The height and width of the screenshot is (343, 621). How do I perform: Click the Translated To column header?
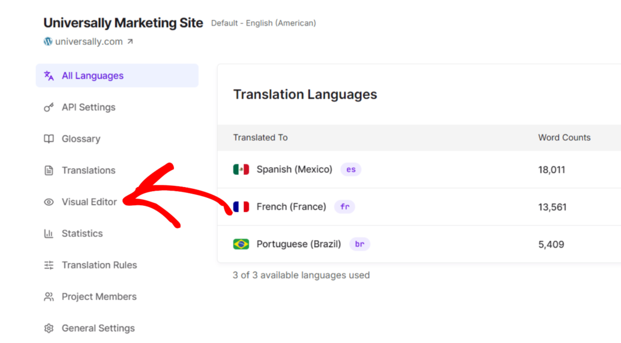[x=260, y=138]
